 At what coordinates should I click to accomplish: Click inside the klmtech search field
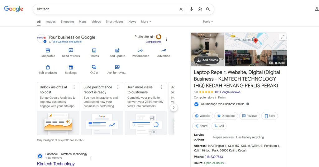click(x=106, y=9)
